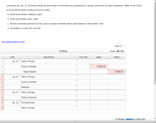The image size is (156, 123).
Task: Click the Points progress bar
Action: click(x=130, y=119)
